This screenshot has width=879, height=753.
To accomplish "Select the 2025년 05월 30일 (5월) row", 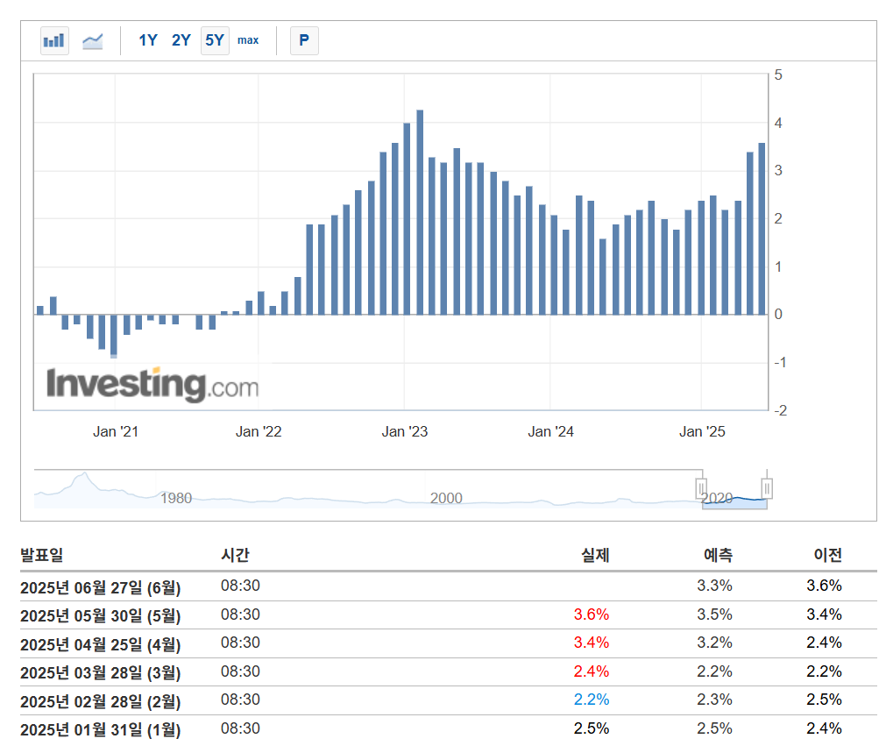I will tap(449, 615).
